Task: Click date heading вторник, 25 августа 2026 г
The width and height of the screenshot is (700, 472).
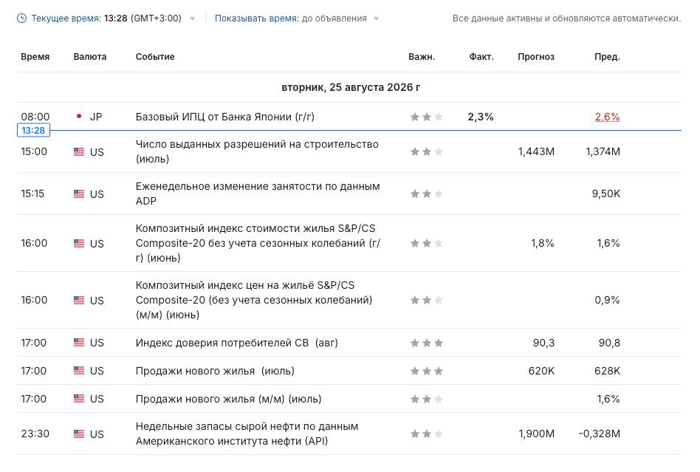Action: pos(351,87)
